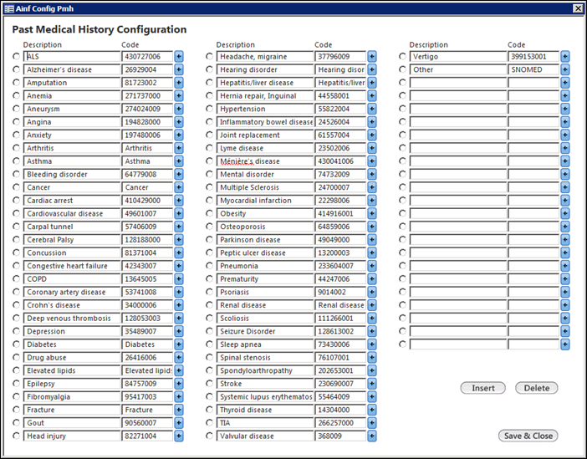Image resolution: width=587 pixels, height=459 pixels.
Task: Click the Hernia repair, Inguinal description field
Action: tap(265, 96)
